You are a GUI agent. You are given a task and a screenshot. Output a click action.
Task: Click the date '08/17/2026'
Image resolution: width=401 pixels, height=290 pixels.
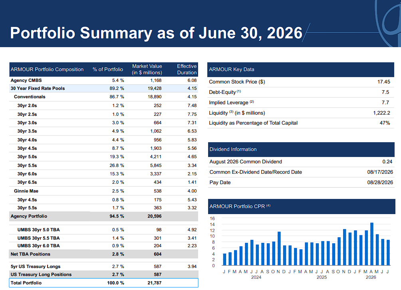380,172
